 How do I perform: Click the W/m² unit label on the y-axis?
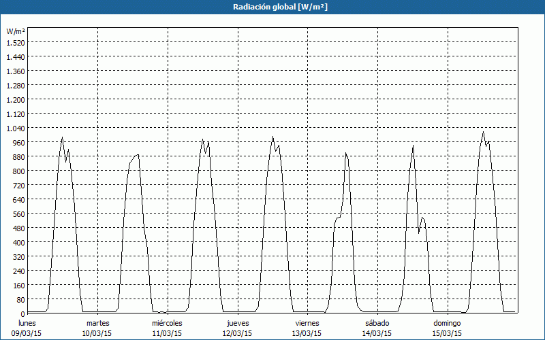pos(16,31)
